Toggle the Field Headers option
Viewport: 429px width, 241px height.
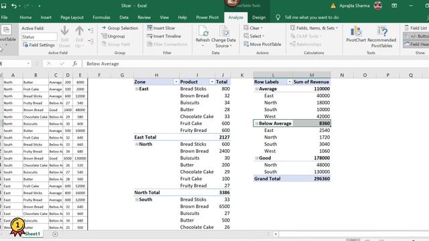(416, 44)
